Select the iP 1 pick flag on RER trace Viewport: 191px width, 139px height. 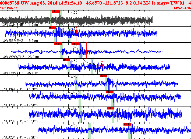pyautogui.click(x=52, y=28)
